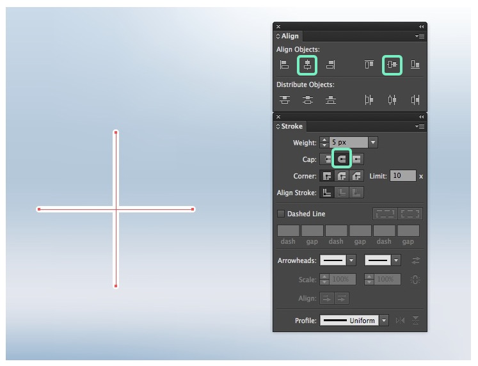478x366 pixels.
Task: Click the first gap field
Action: [x=312, y=231]
